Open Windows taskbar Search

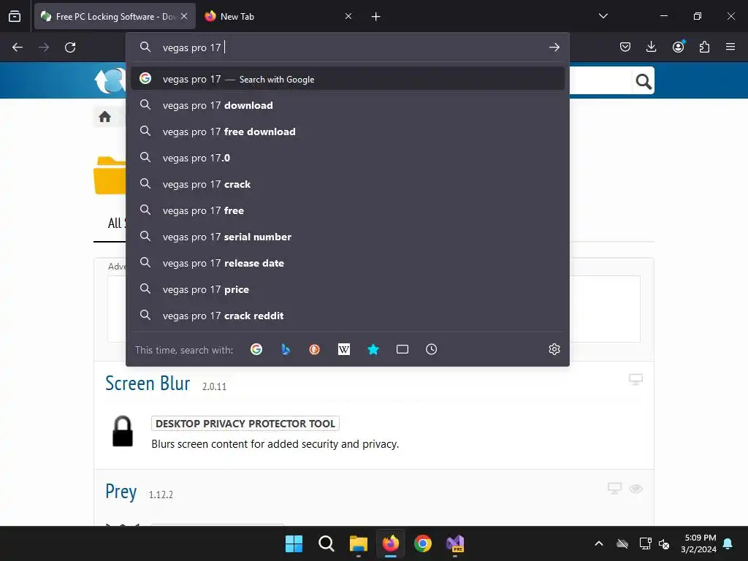click(327, 543)
